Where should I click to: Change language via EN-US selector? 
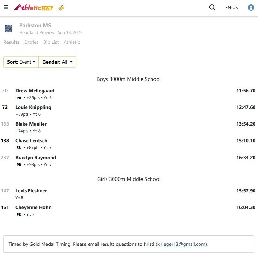pos(231,8)
